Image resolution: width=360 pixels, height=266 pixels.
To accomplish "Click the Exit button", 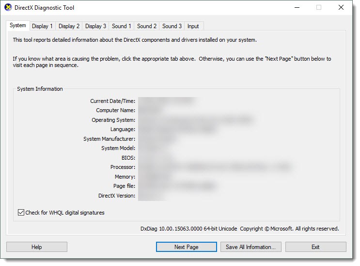I will point(316,247).
